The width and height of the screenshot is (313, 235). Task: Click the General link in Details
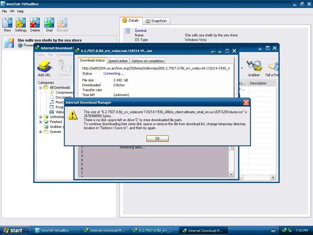141,31
